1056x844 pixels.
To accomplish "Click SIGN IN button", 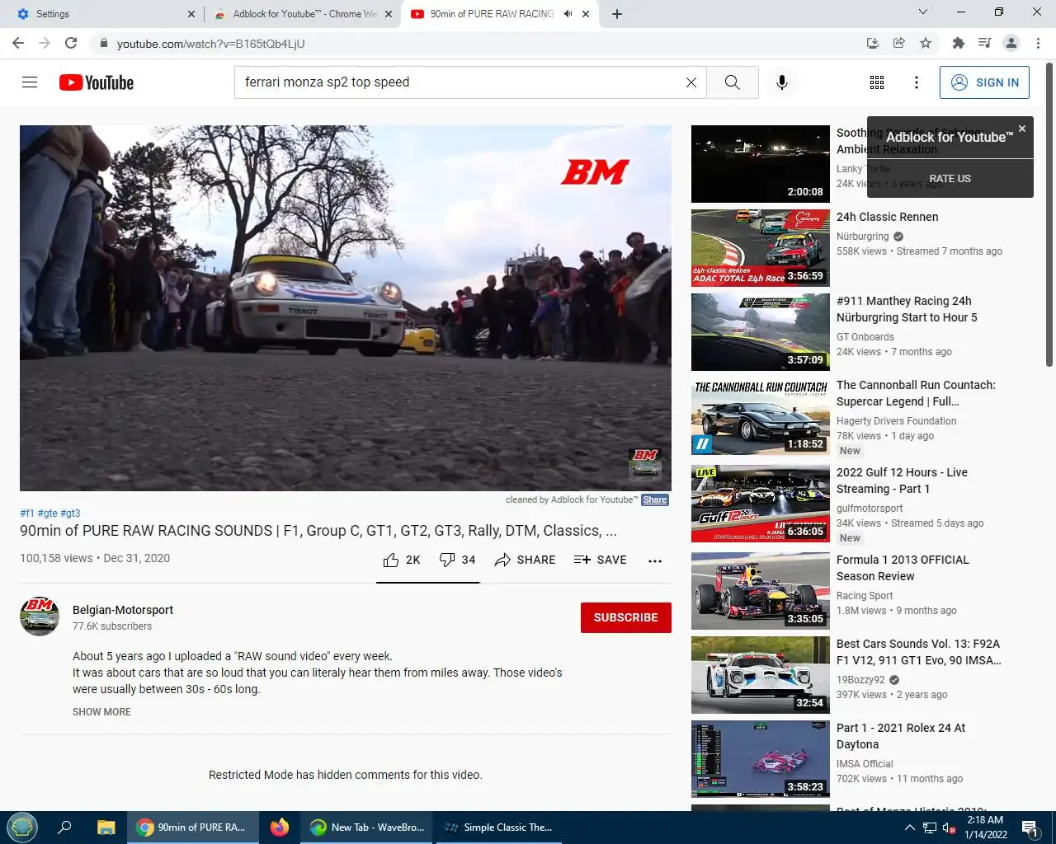I will click(984, 82).
